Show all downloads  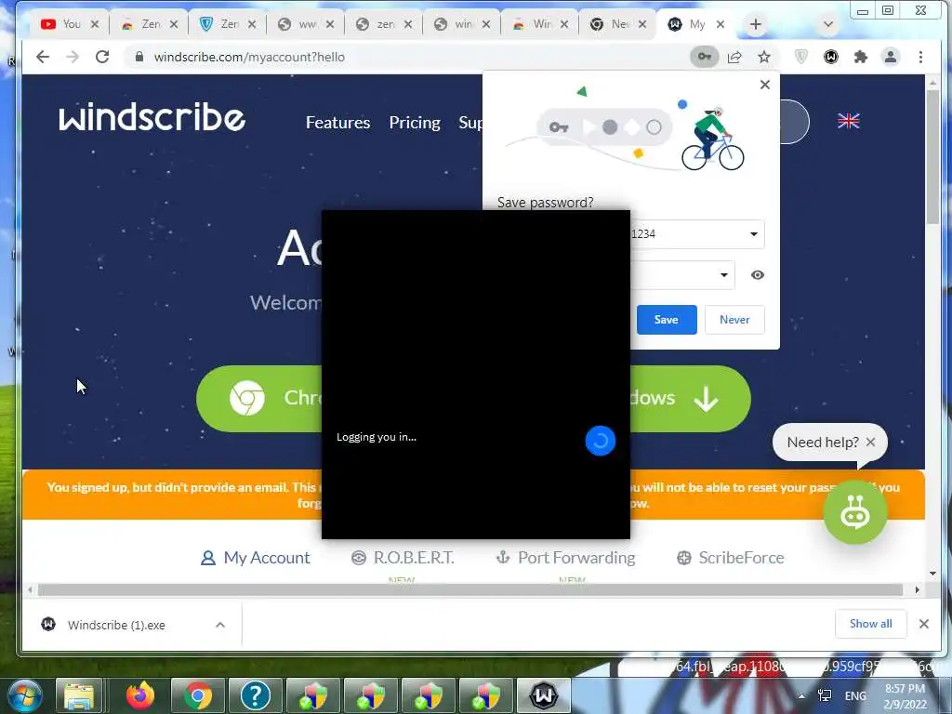tap(870, 624)
